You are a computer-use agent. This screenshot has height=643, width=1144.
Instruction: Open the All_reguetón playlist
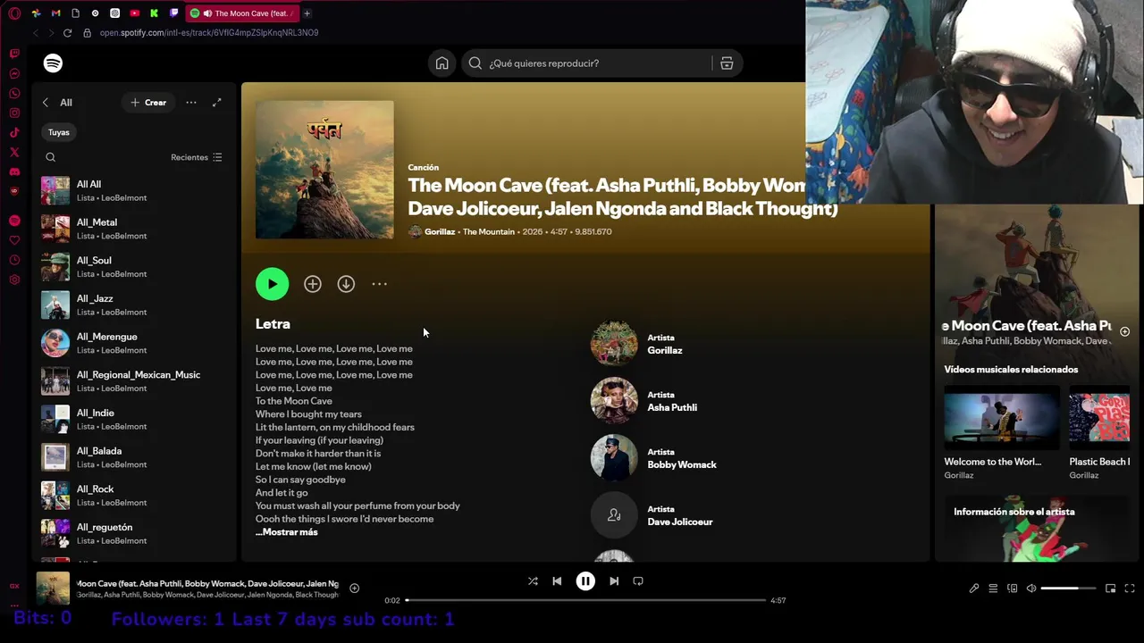pyautogui.click(x=134, y=533)
